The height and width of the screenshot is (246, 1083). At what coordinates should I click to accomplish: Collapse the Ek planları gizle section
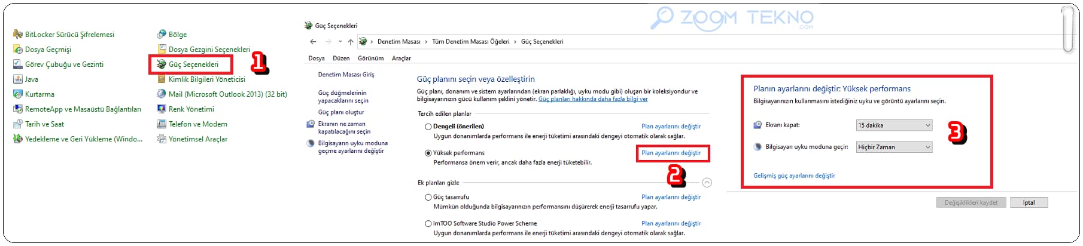(707, 183)
